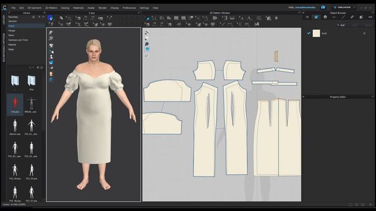Image resolution: width=376 pixels, height=211 pixels.
Task: Pick the second text 'A' tool in 2D toolbar
Action: pyautogui.click(x=249, y=18)
